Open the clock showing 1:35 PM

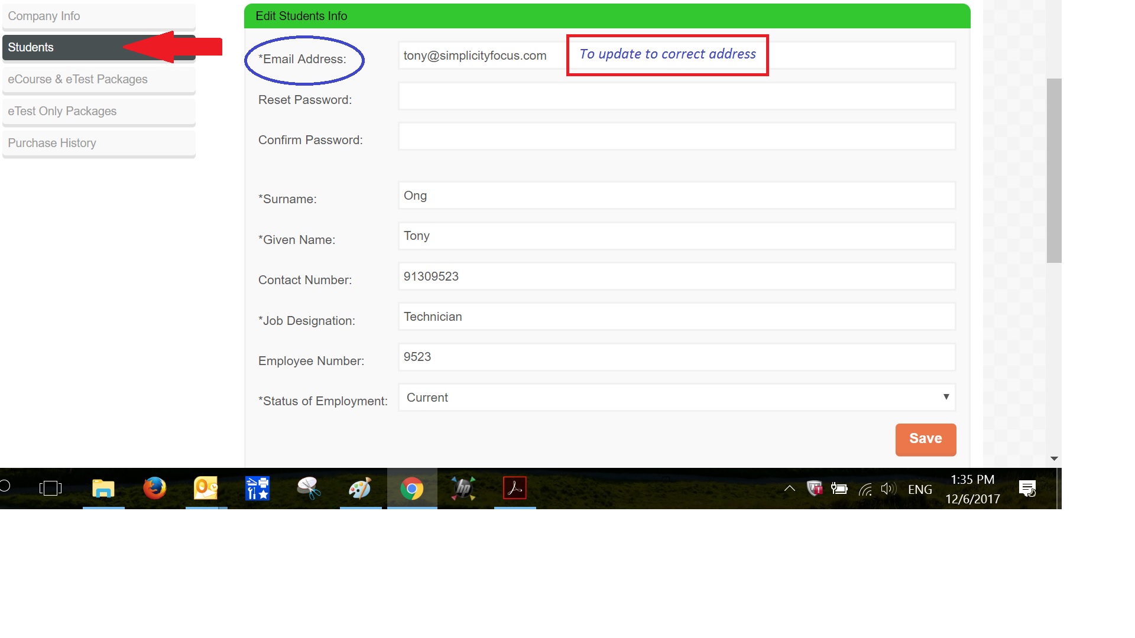972,480
